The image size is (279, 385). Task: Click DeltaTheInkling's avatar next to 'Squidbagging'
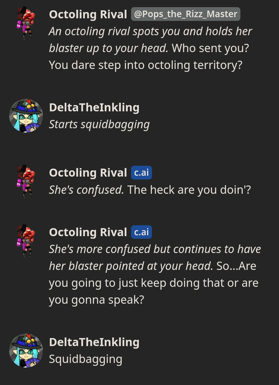pyautogui.click(x=26, y=350)
